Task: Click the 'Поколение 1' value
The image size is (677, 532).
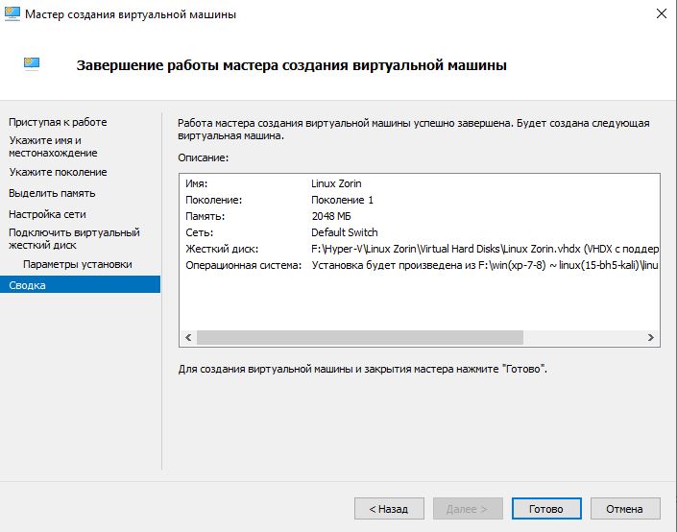Action: pos(342,200)
